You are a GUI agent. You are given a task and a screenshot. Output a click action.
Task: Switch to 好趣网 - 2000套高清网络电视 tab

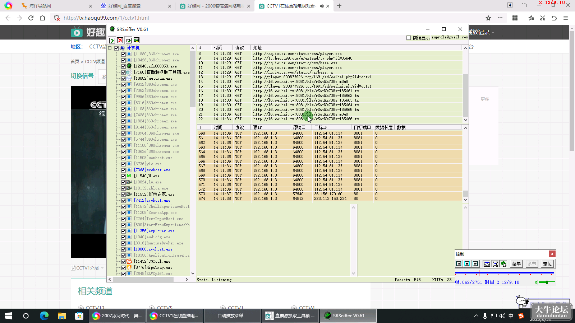[216, 6]
